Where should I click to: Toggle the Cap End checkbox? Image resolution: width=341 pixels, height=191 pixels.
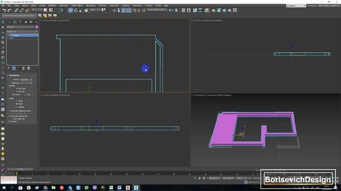tap(17, 92)
